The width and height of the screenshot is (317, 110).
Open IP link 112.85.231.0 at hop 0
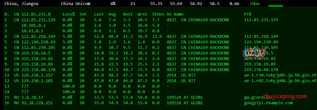pyautogui.click(x=36, y=14)
